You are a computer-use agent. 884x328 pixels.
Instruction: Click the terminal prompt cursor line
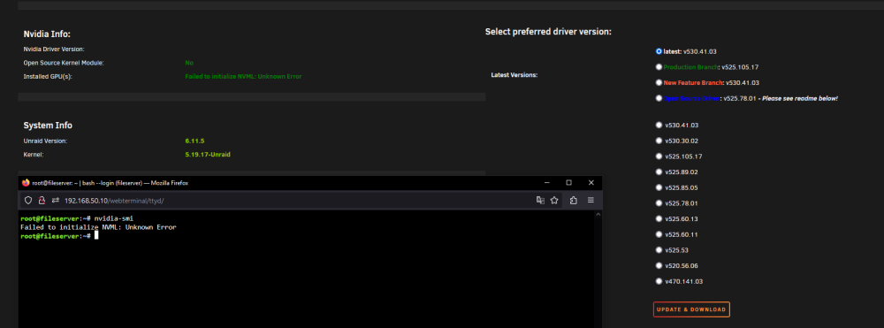point(59,236)
